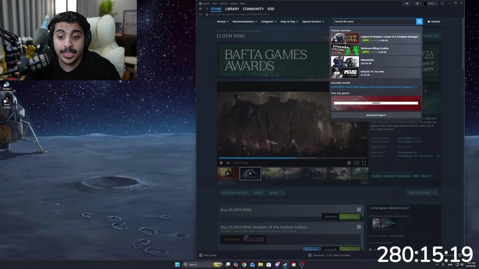479x269 pixels.
Task: Open the Wishlist link
Action: coord(434,22)
